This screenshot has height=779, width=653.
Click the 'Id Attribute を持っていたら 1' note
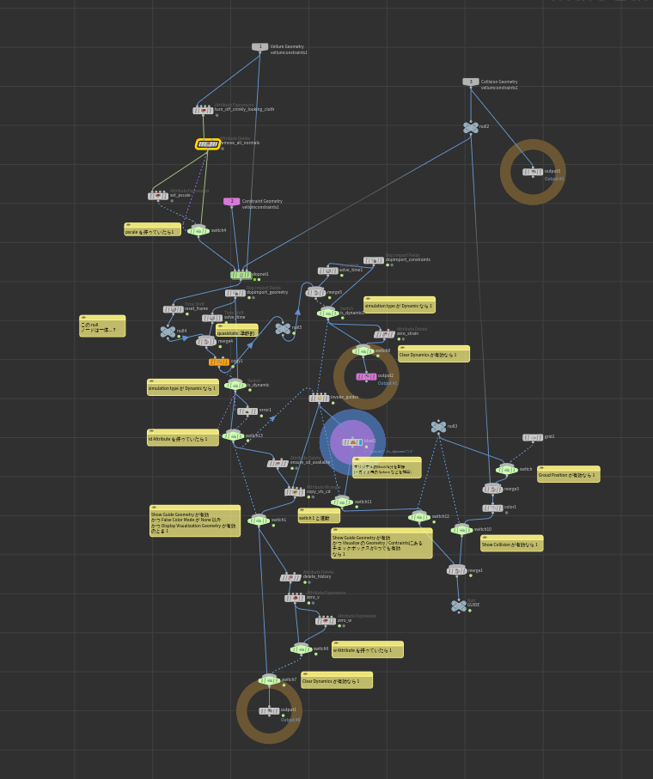coord(183,438)
